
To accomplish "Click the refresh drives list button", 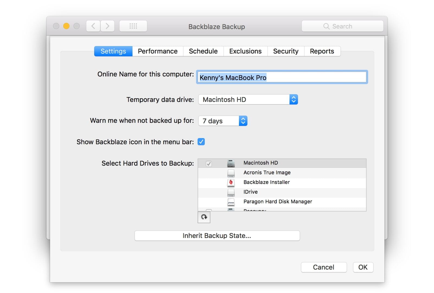I will pos(204,217).
